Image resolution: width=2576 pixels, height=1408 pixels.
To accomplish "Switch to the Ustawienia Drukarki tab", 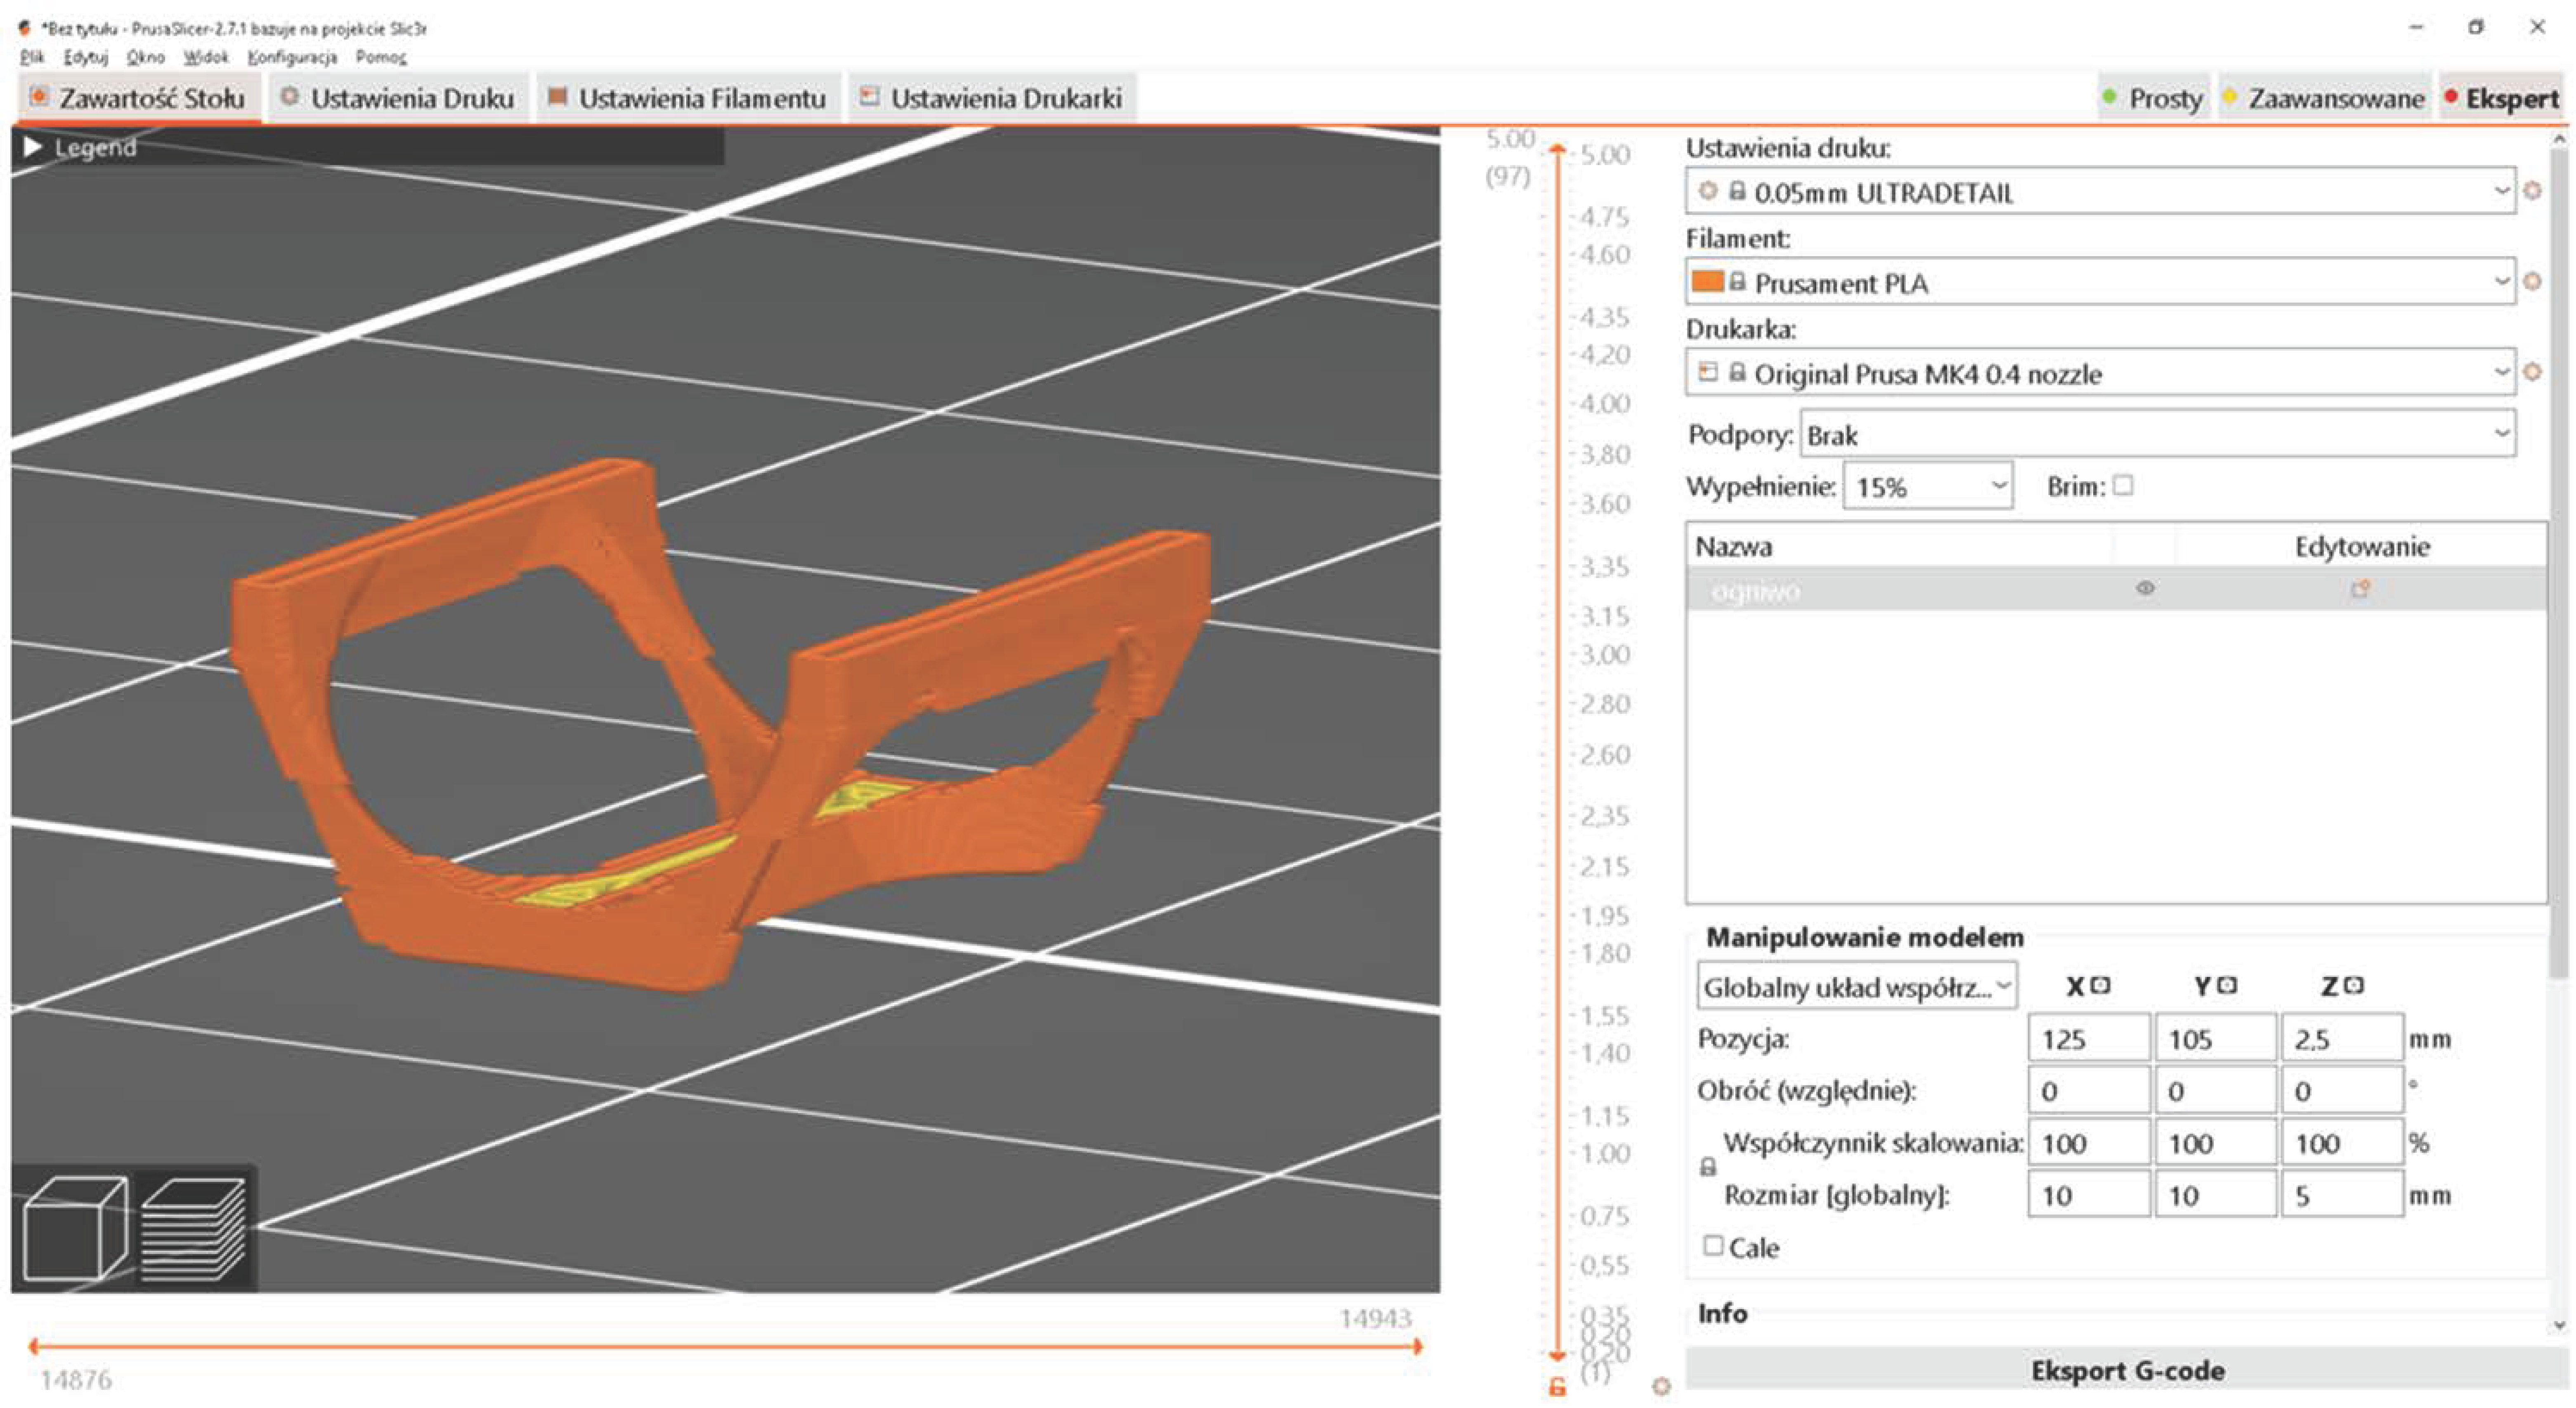I will pos(992,98).
